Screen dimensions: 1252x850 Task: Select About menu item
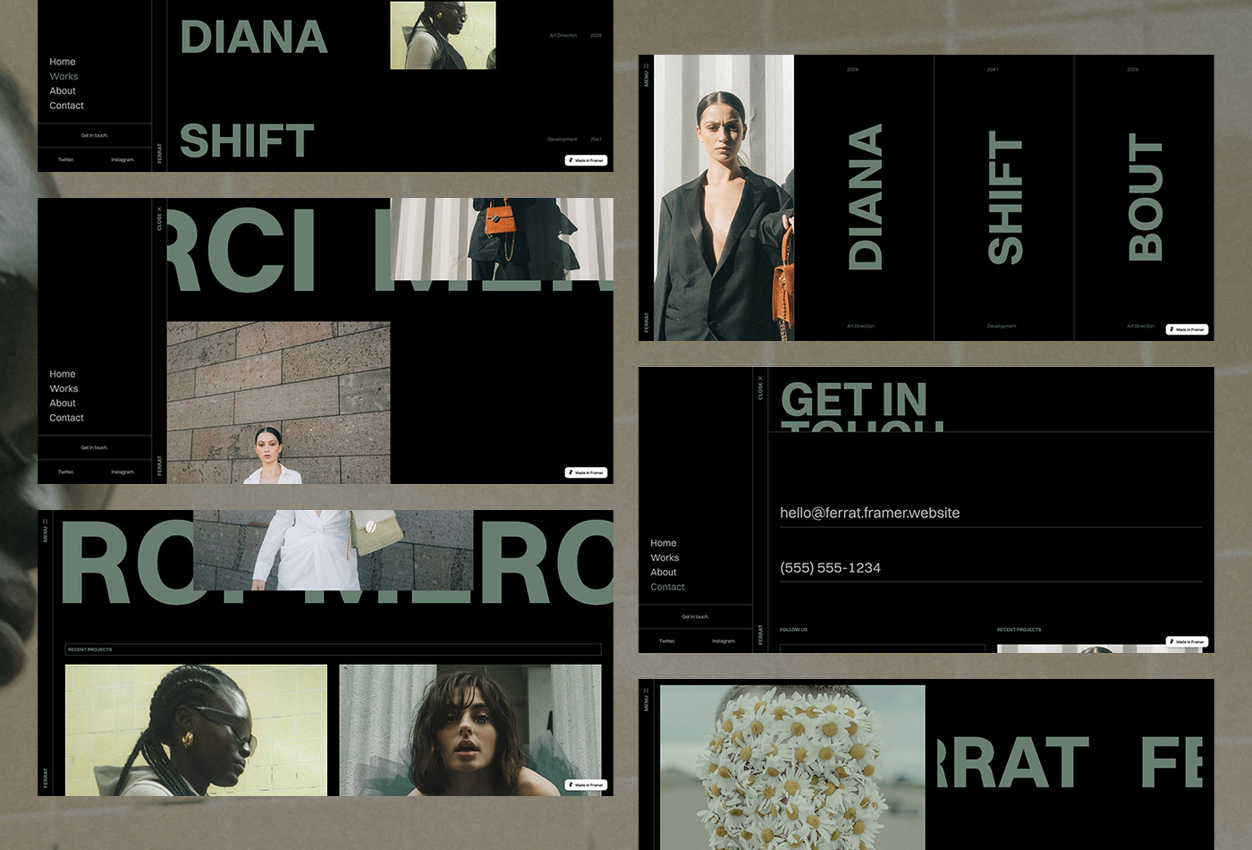coord(63,90)
